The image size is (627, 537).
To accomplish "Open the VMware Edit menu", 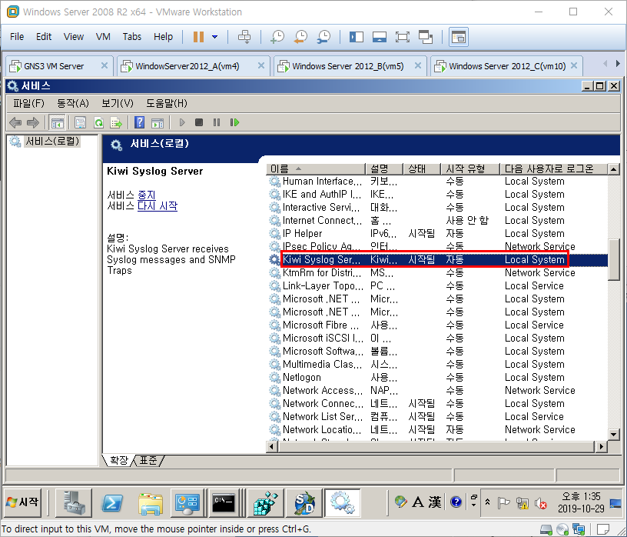I will (x=44, y=36).
